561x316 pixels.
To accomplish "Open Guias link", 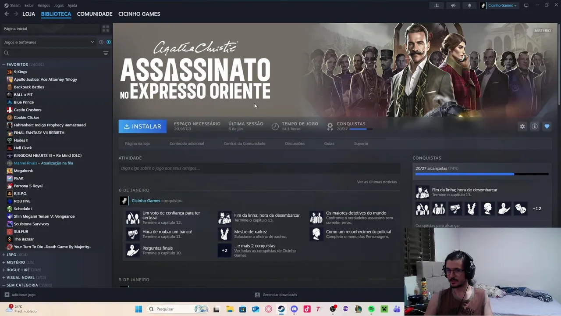I will tap(329, 144).
